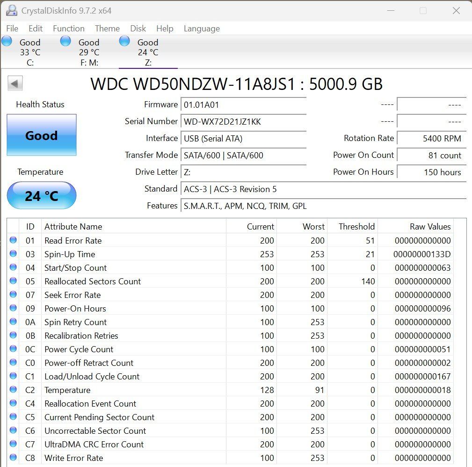The height and width of the screenshot is (467, 472).
Task: Click status dot for Power-On Hours row
Action: [x=13, y=308]
